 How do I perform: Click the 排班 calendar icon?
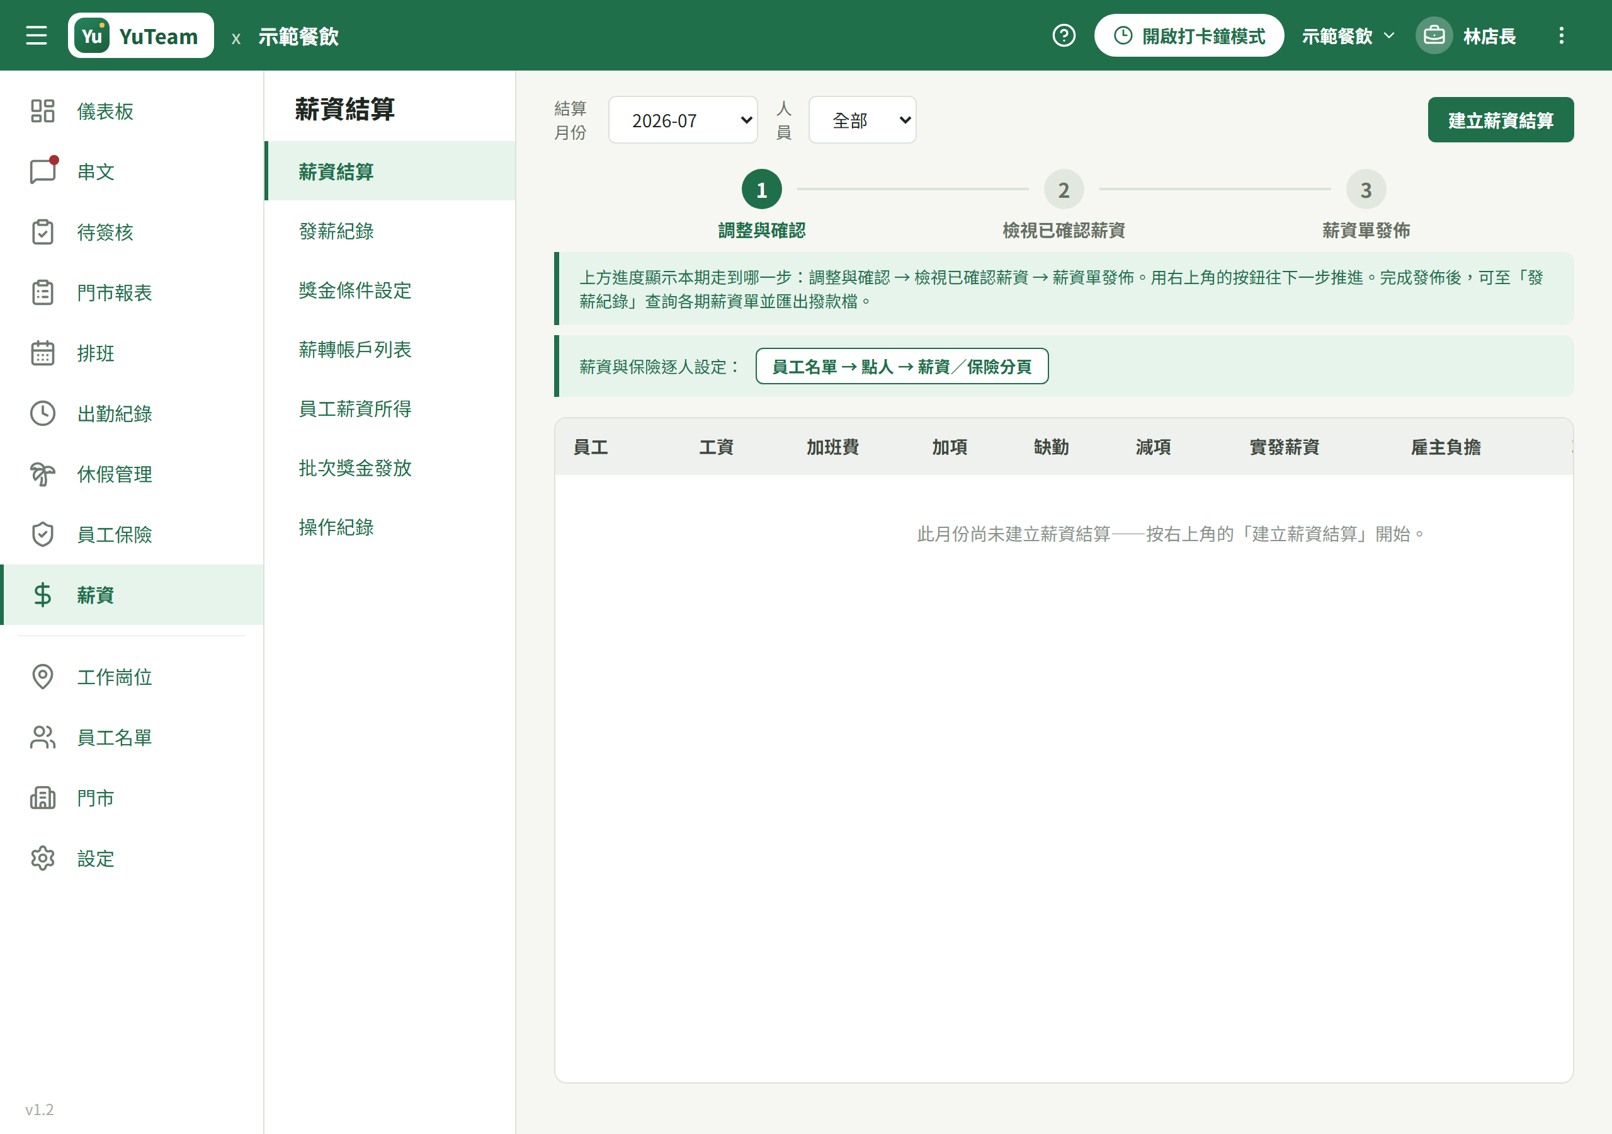[43, 353]
